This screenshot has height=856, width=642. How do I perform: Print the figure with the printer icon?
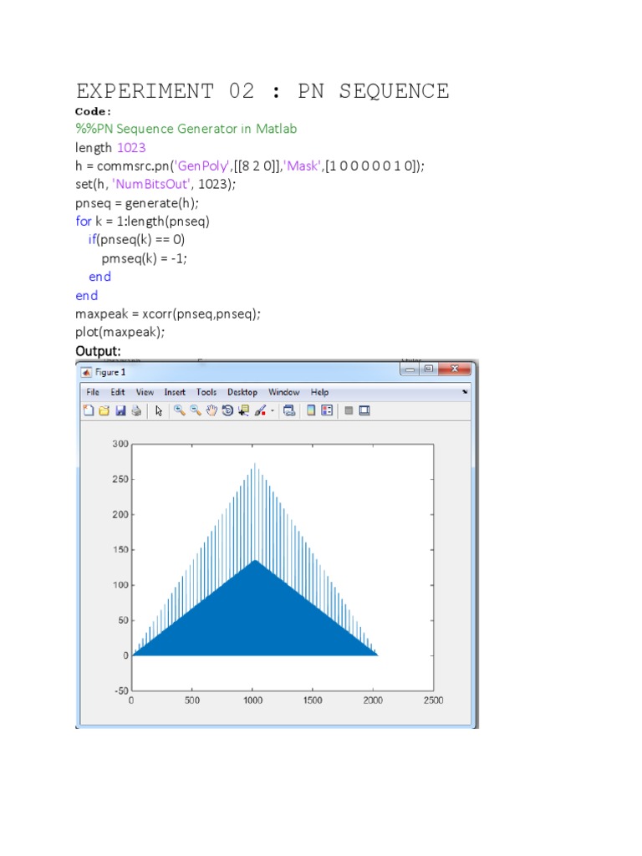pyautogui.click(x=135, y=410)
